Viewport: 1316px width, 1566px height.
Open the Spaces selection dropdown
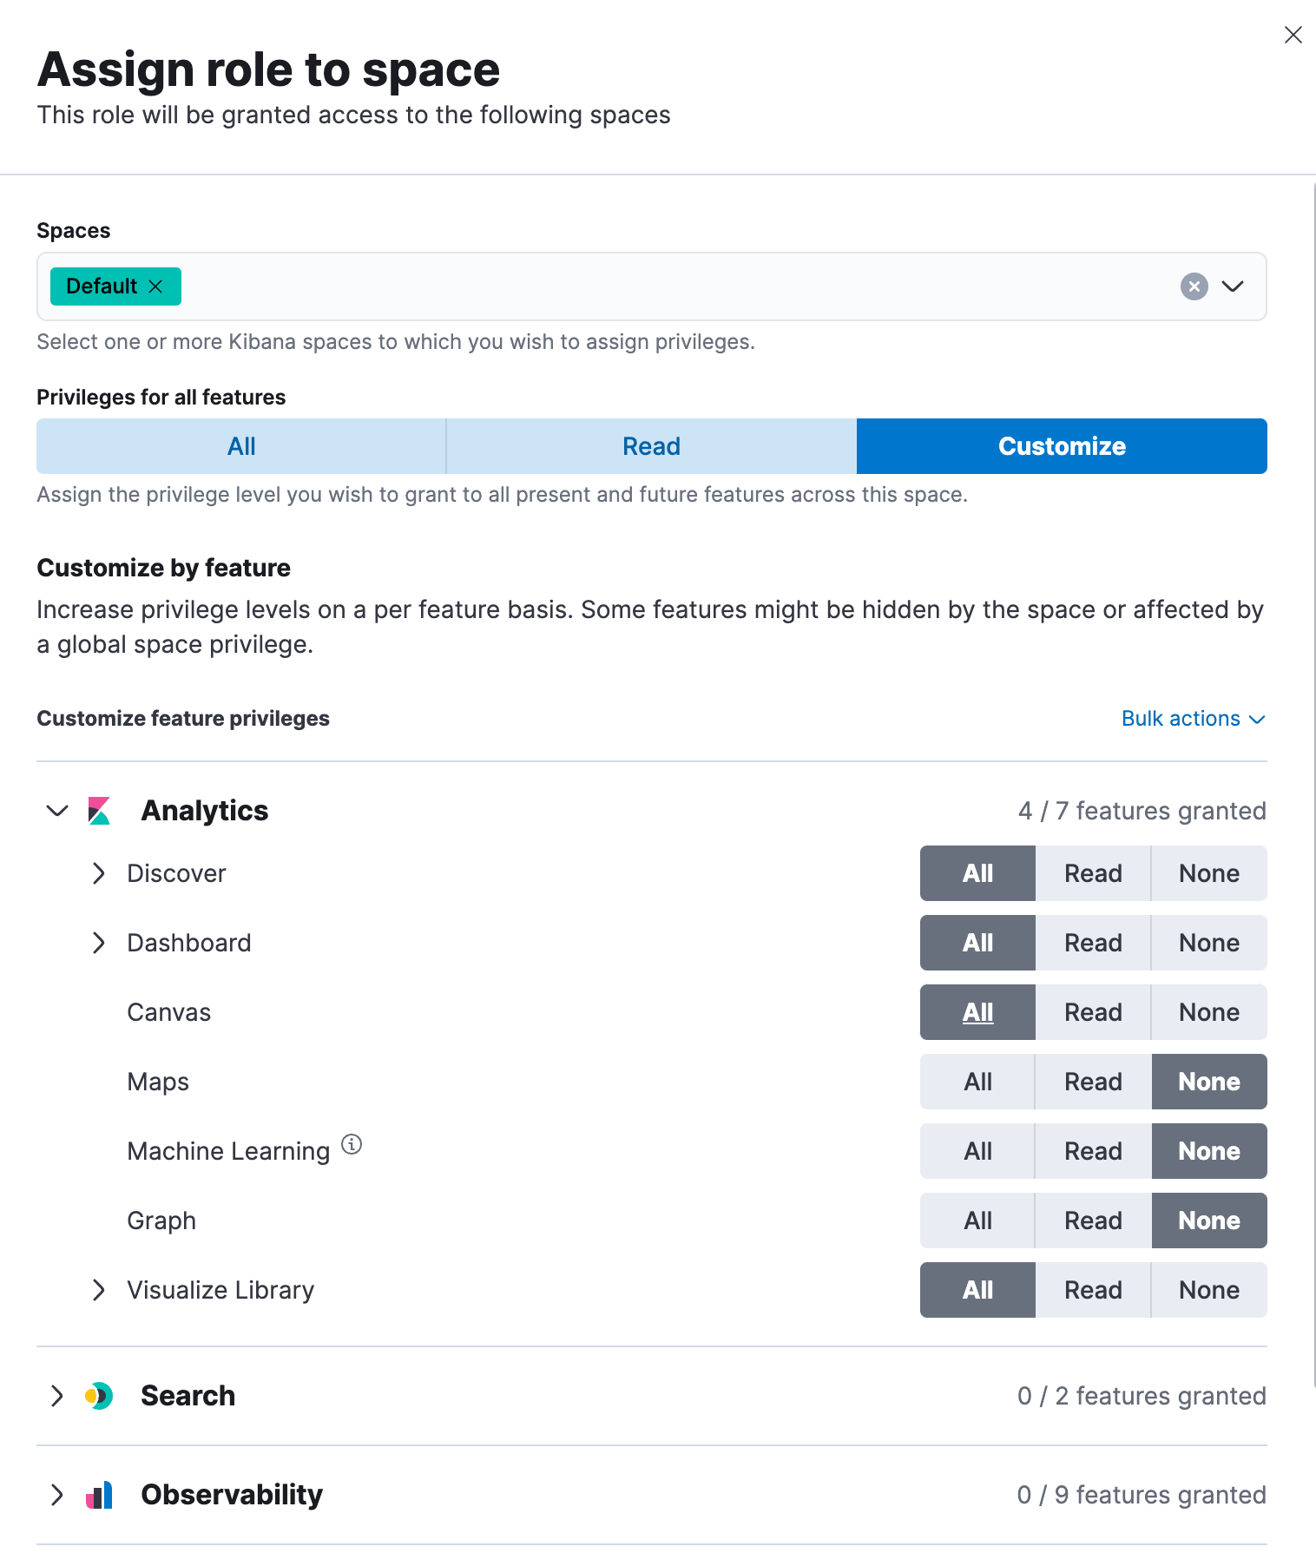pos(1234,286)
